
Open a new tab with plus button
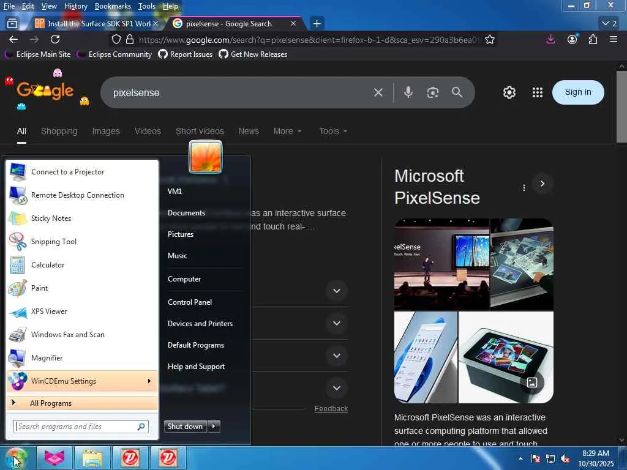pyautogui.click(x=317, y=24)
